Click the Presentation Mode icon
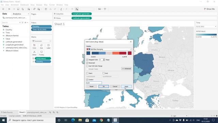218x123 pixels. pos(105,9)
